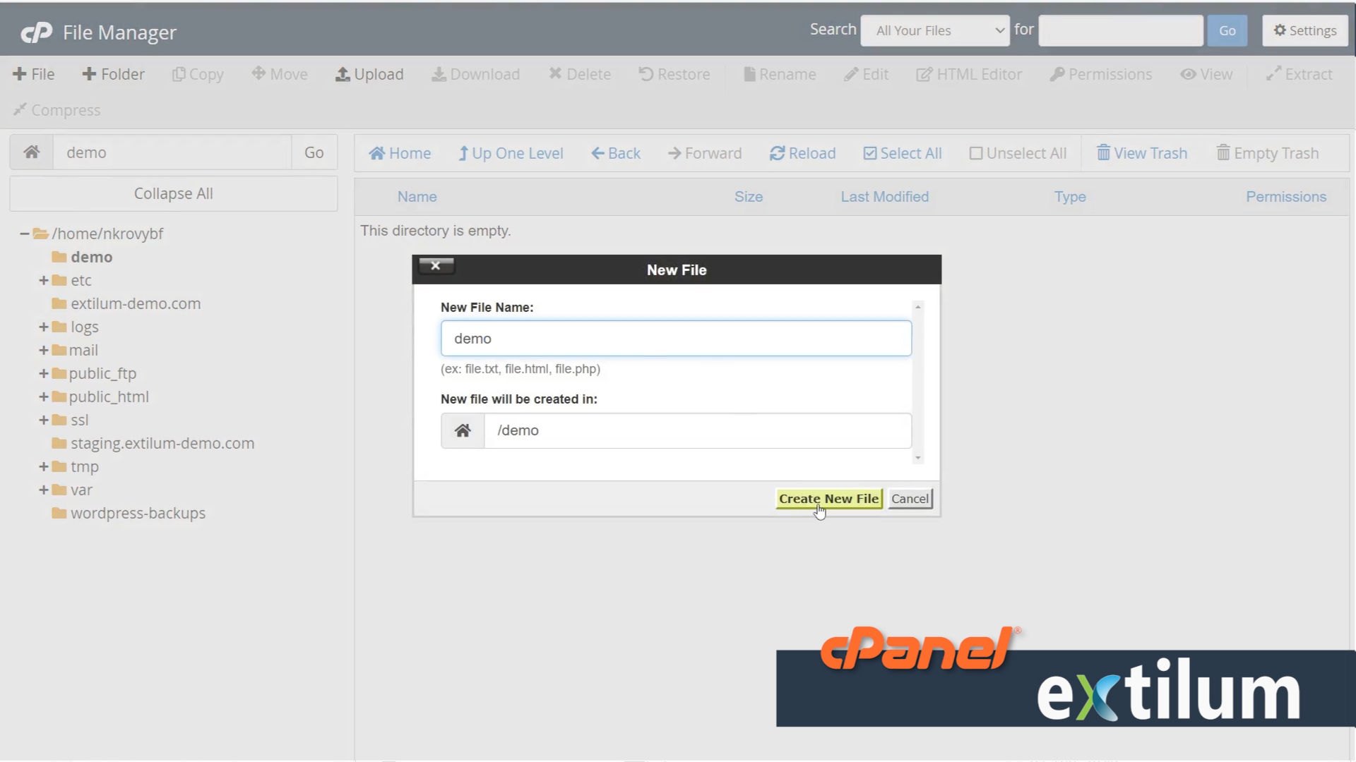
Task: Click the home icon next to path field
Action: [x=30, y=152]
